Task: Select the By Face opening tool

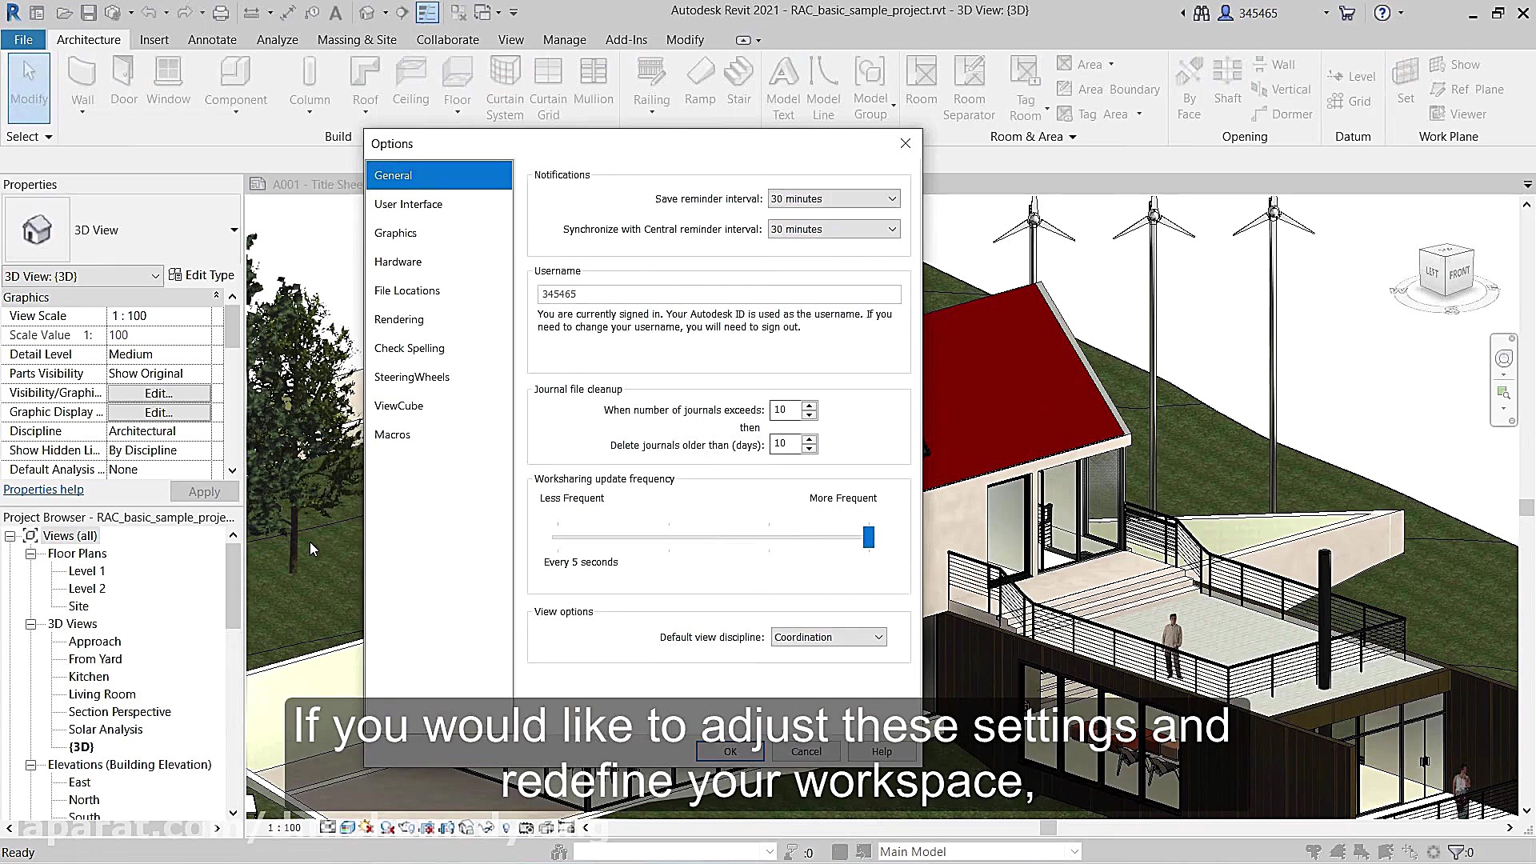Action: [1189, 88]
